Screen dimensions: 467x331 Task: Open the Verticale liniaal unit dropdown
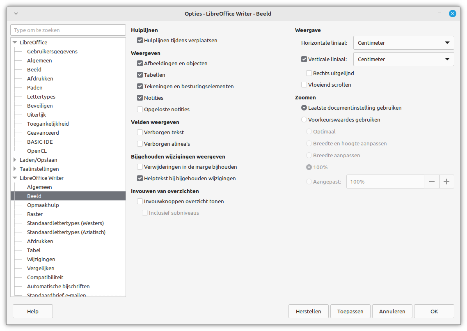pos(403,59)
